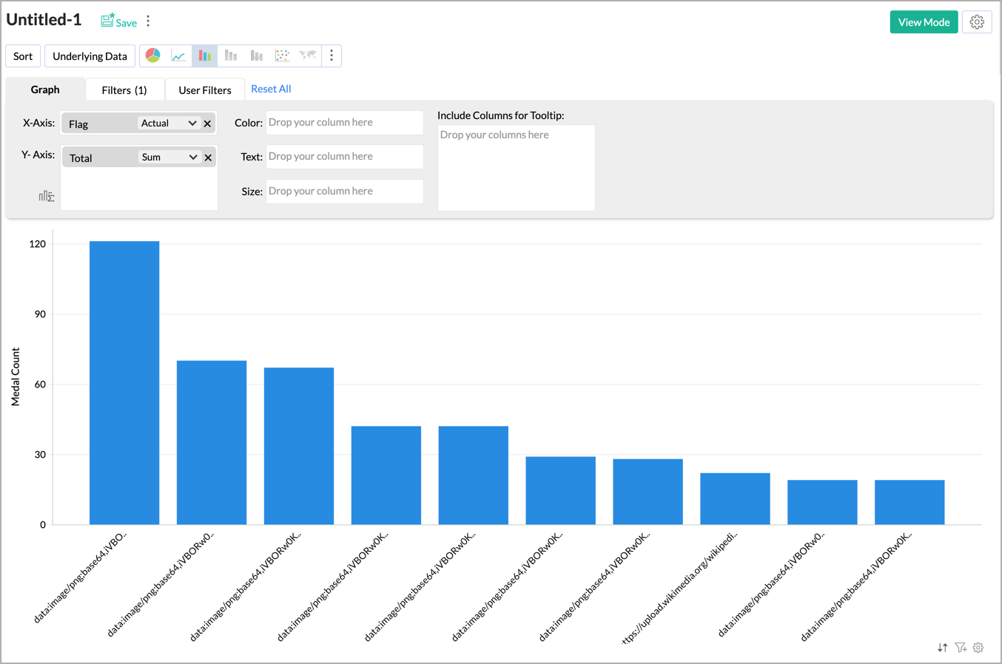
Task: Click the Text column drop field
Action: point(344,157)
